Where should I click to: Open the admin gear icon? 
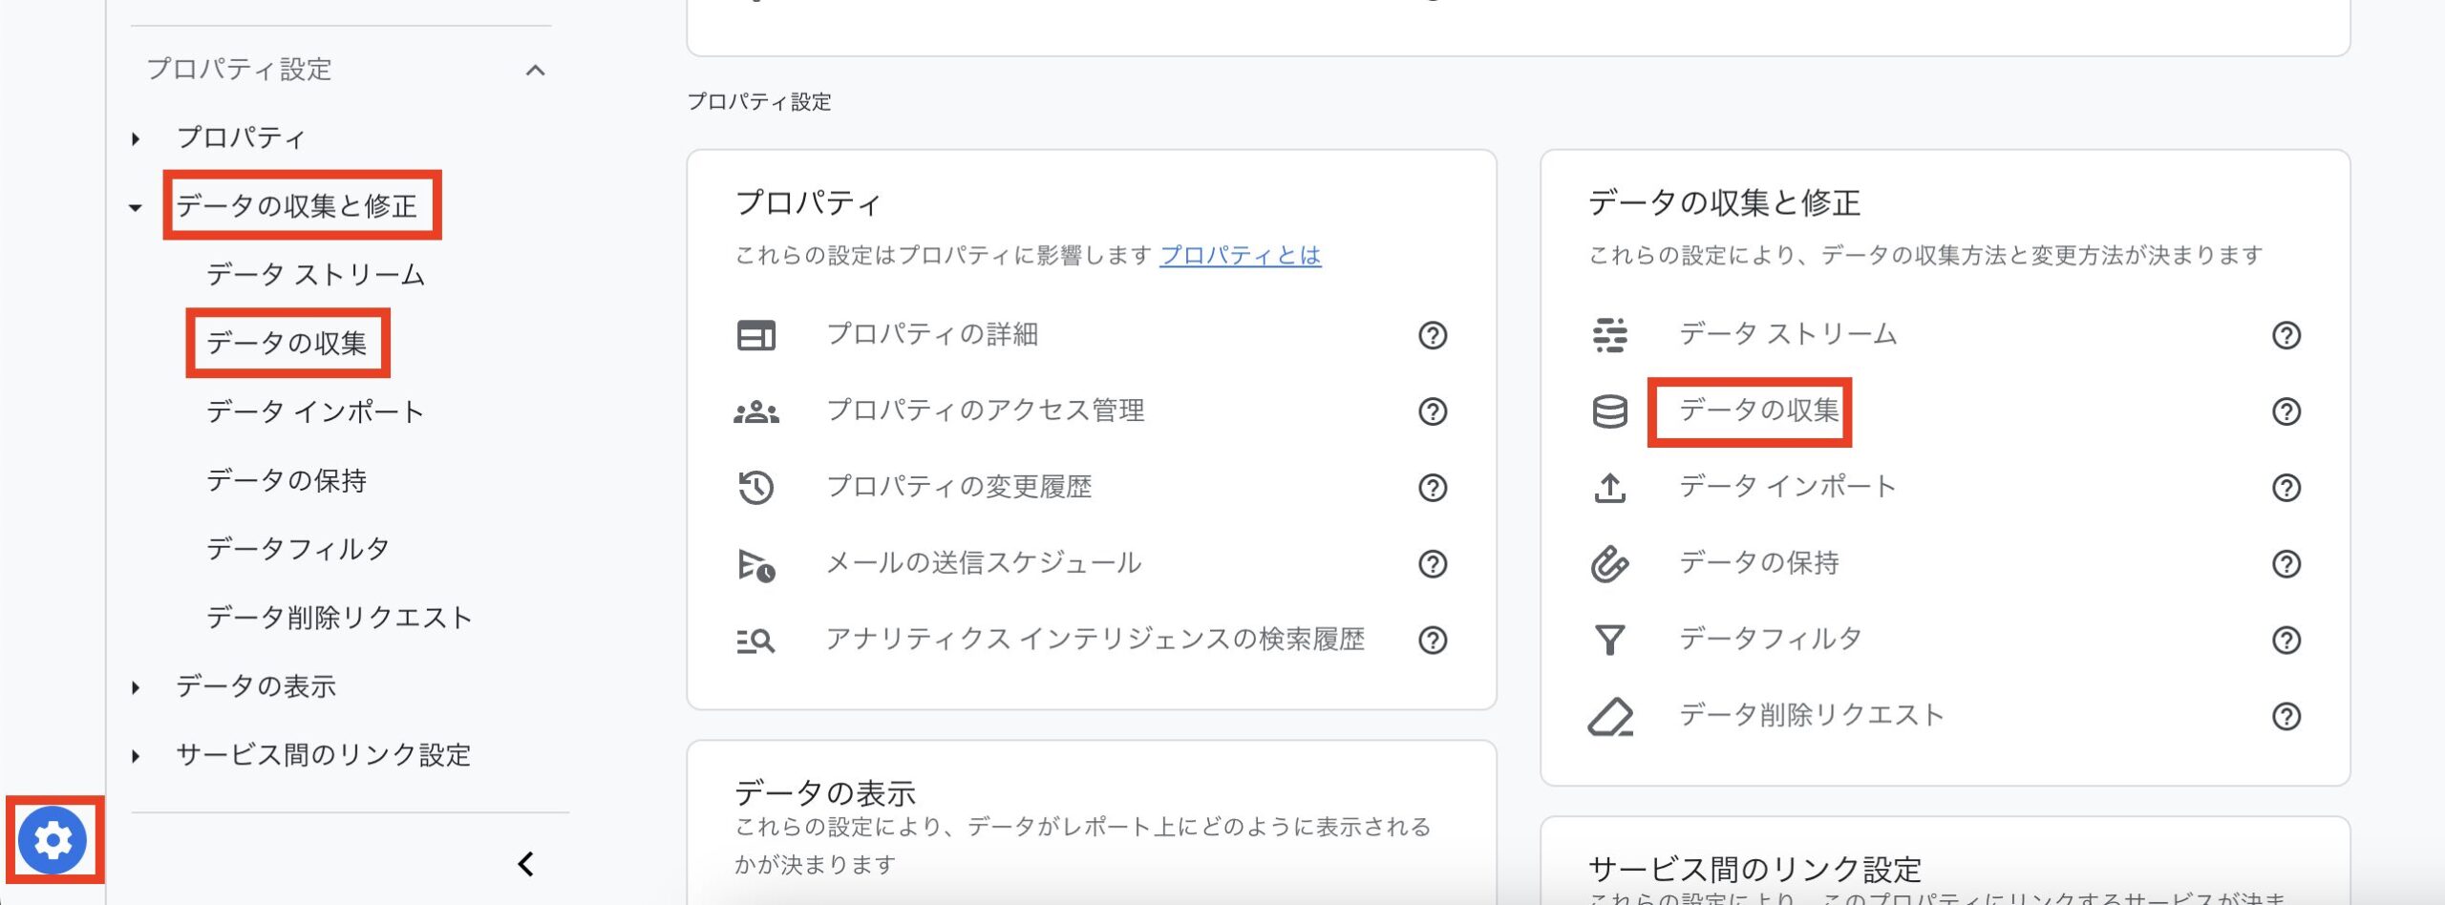click(x=53, y=840)
